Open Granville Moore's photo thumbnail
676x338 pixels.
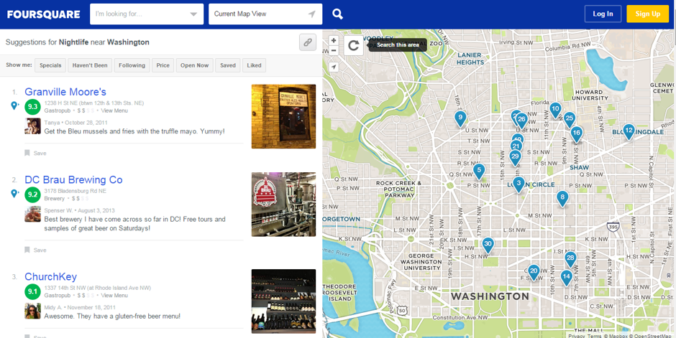283,116
